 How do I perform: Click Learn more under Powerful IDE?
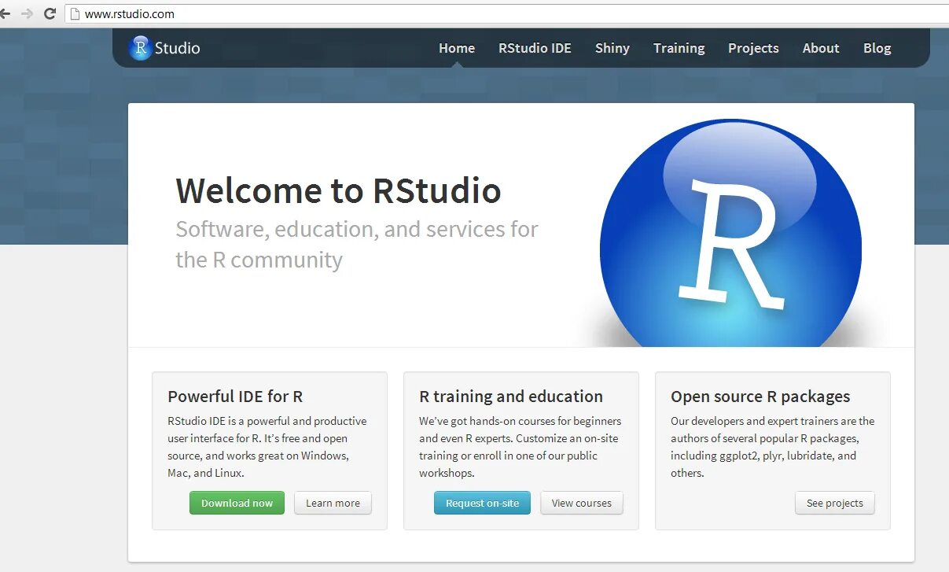tap(333, 503)
